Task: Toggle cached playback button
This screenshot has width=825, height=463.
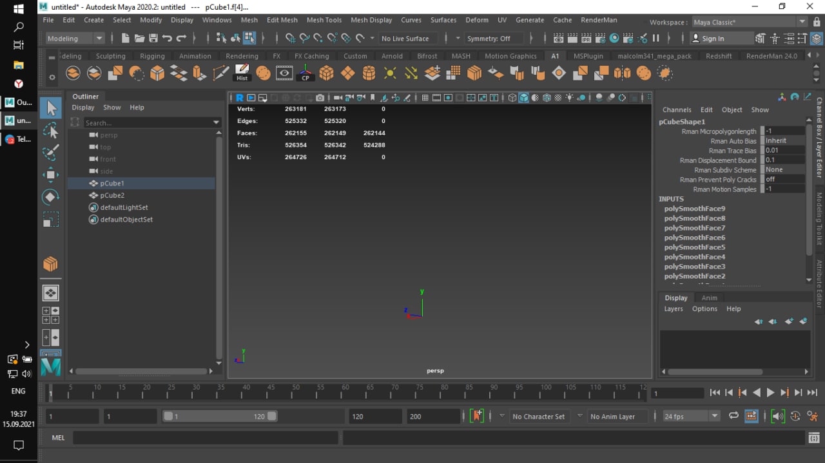Action: pyautogui.click(x=752, y=416)
